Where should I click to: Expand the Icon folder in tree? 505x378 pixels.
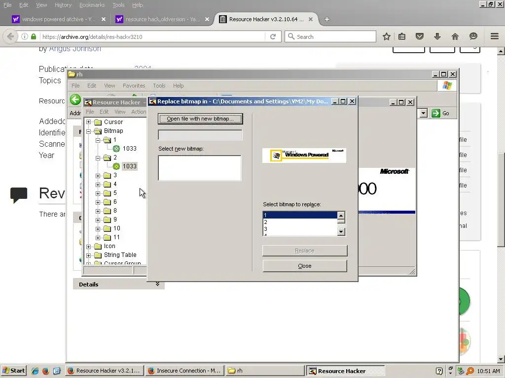click(89, 247)
